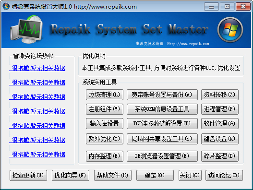Click the app icon in title bar
The image size is (253, 190).
tap(6, 6)
